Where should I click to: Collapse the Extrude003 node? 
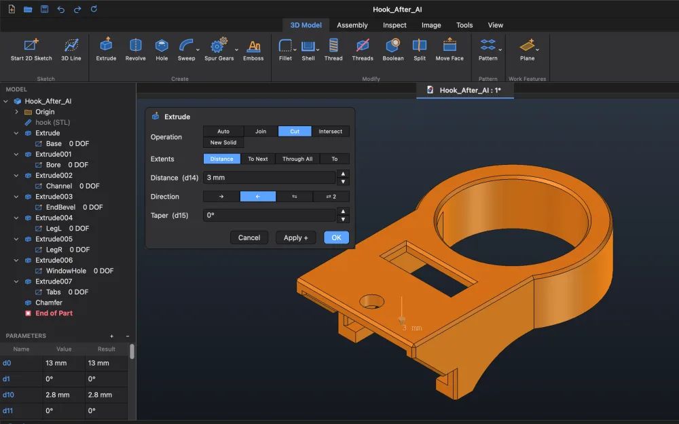16,197
